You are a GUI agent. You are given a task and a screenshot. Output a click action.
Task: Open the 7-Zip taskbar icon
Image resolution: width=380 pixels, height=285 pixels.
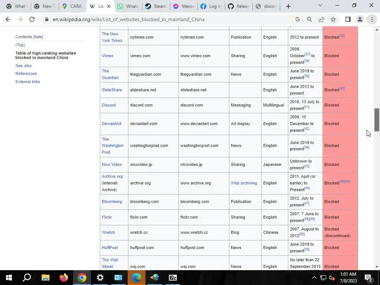point(173,278)
